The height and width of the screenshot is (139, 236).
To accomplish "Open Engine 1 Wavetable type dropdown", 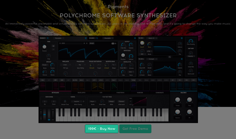I will coord(59,38).
